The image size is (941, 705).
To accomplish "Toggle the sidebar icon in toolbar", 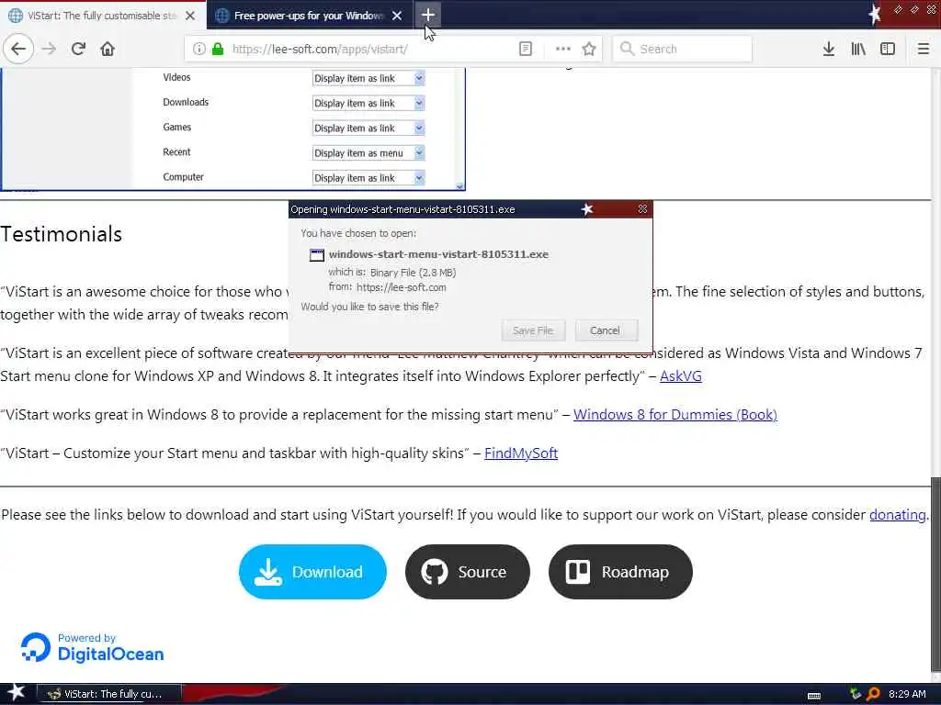I will [x=888, y=49].
